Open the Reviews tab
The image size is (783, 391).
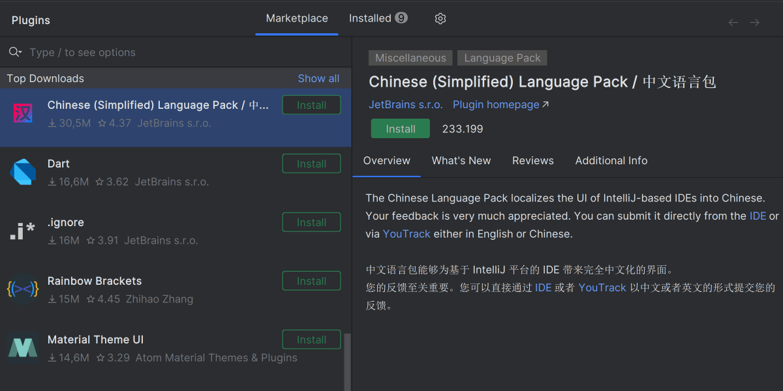tap(532, 160)
